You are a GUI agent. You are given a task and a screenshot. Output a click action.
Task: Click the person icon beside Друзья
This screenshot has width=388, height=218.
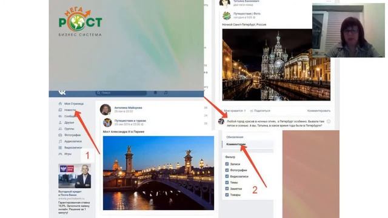pos(60,122)
